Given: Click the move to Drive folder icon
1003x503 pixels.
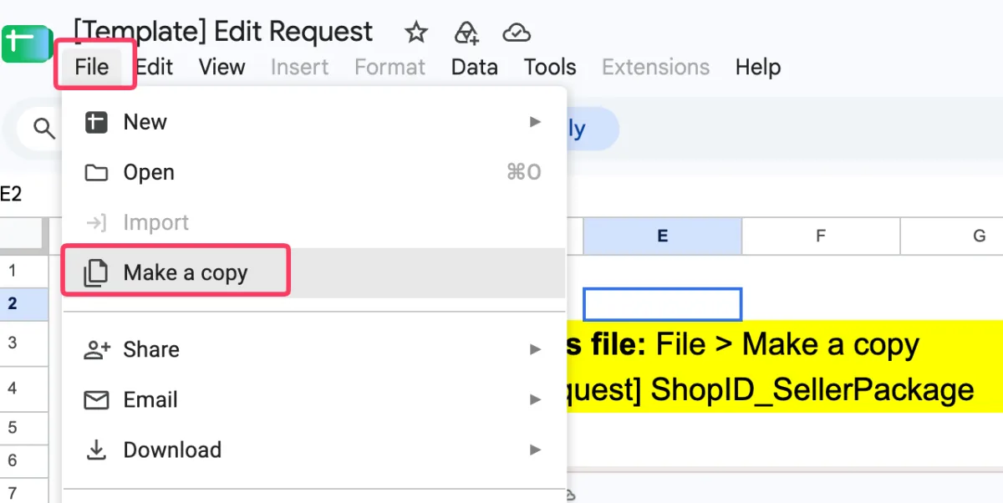Looking at the screenshot, I should [x=466, y=33].
